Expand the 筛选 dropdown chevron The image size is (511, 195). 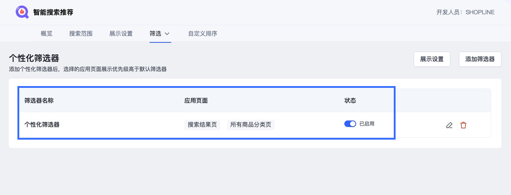click(x=167, y=34)
